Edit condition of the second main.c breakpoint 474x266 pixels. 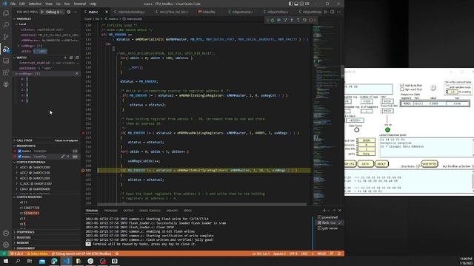click(62, 157)
